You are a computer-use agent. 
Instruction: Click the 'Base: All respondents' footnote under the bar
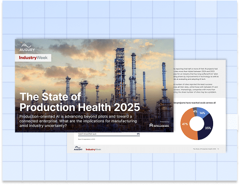click(87, 139)
